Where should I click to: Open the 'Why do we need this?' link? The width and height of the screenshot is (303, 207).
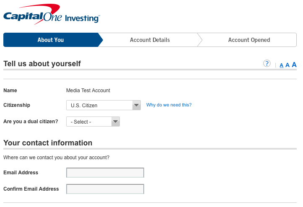point(169,105)
